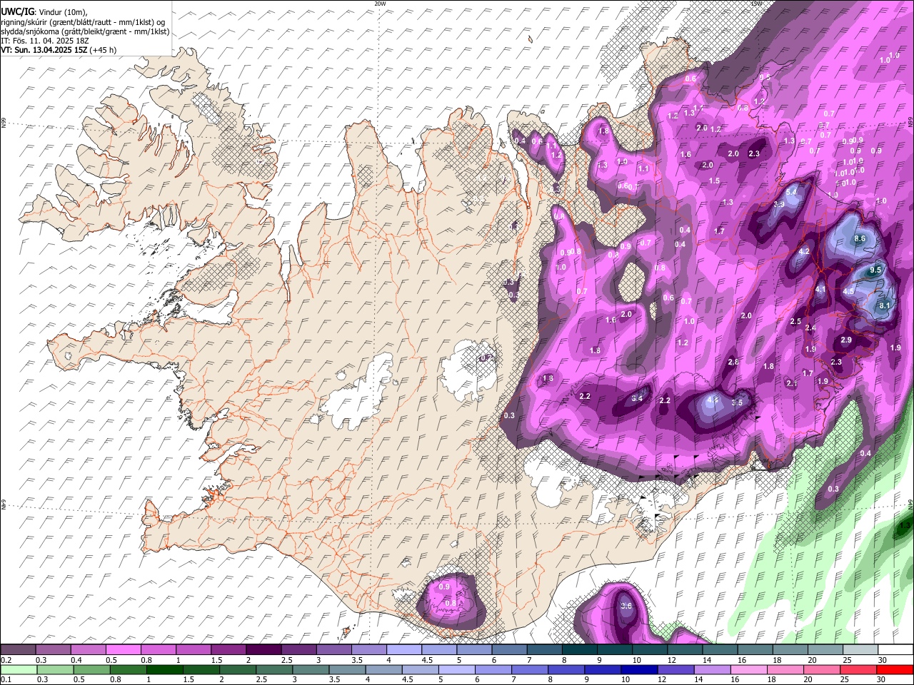Click the 1.5 value on the map
The height and width of the screenshot is (685, 914).
(x=714, y=181)
